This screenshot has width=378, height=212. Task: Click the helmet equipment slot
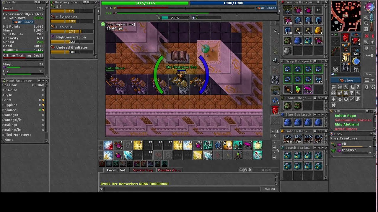click(x=346, y=38)
